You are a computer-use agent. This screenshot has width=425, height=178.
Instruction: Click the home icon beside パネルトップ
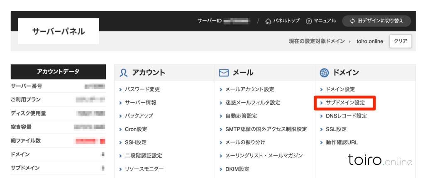[x=268, y=21]
